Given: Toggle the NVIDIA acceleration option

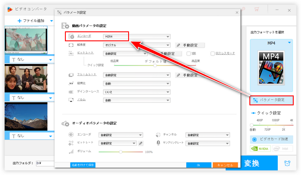Looking at the screenshot, I should (x=260, y=148).
